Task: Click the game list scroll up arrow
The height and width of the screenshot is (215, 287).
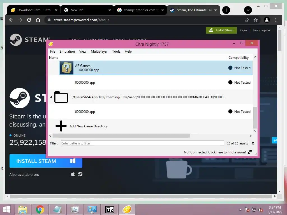Action: 255,57
